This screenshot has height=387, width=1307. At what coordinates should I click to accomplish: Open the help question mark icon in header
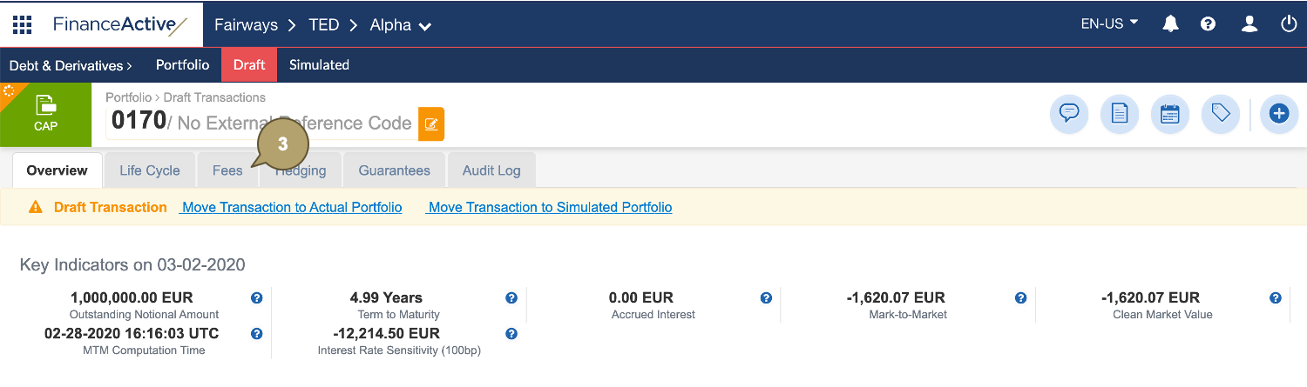click(1208, 24)
